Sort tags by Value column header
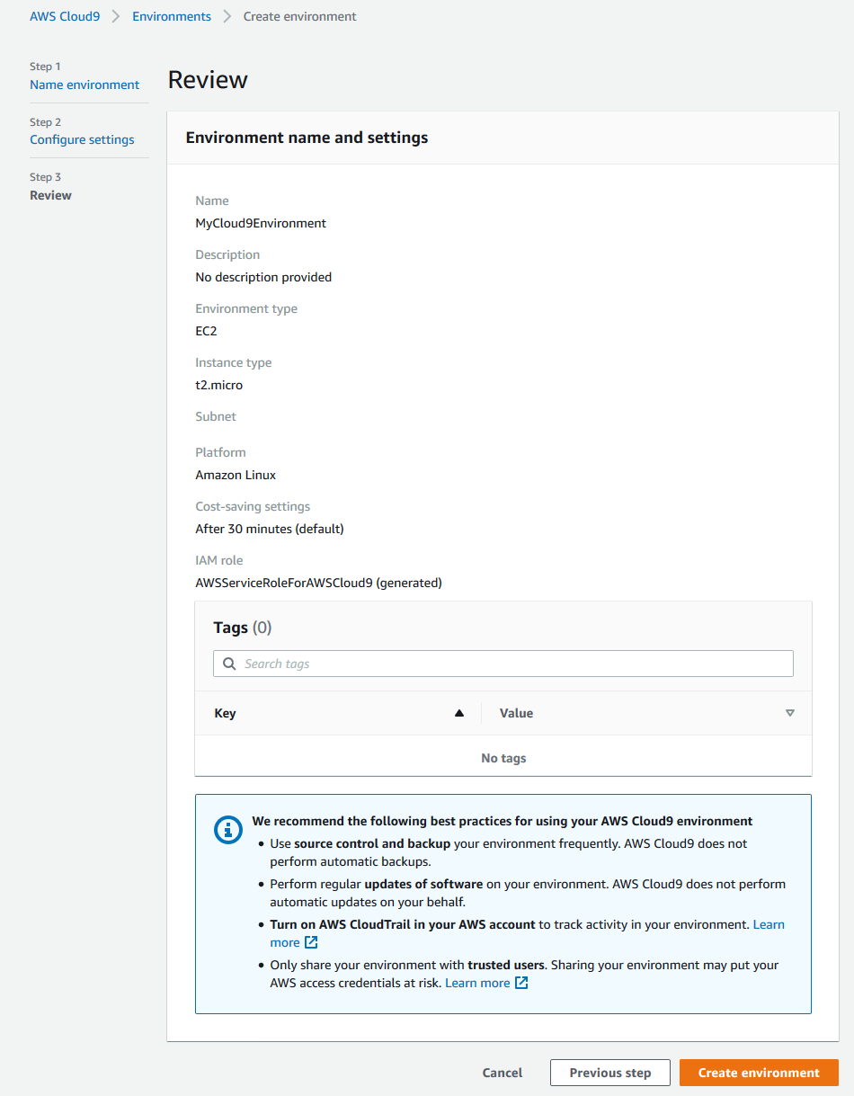This screenshot has height=1096, width=854. (516, 713)
